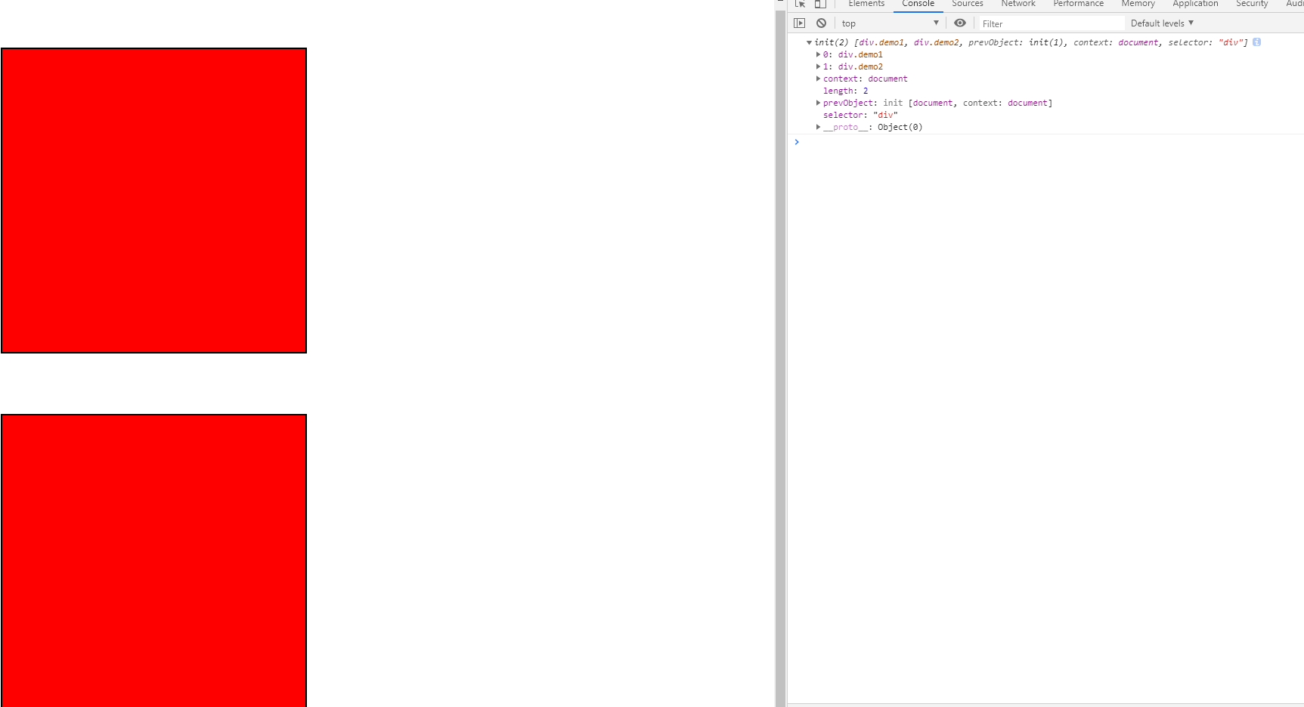
Task: Open the Network tab
Action: click(x=1018, y=5)
